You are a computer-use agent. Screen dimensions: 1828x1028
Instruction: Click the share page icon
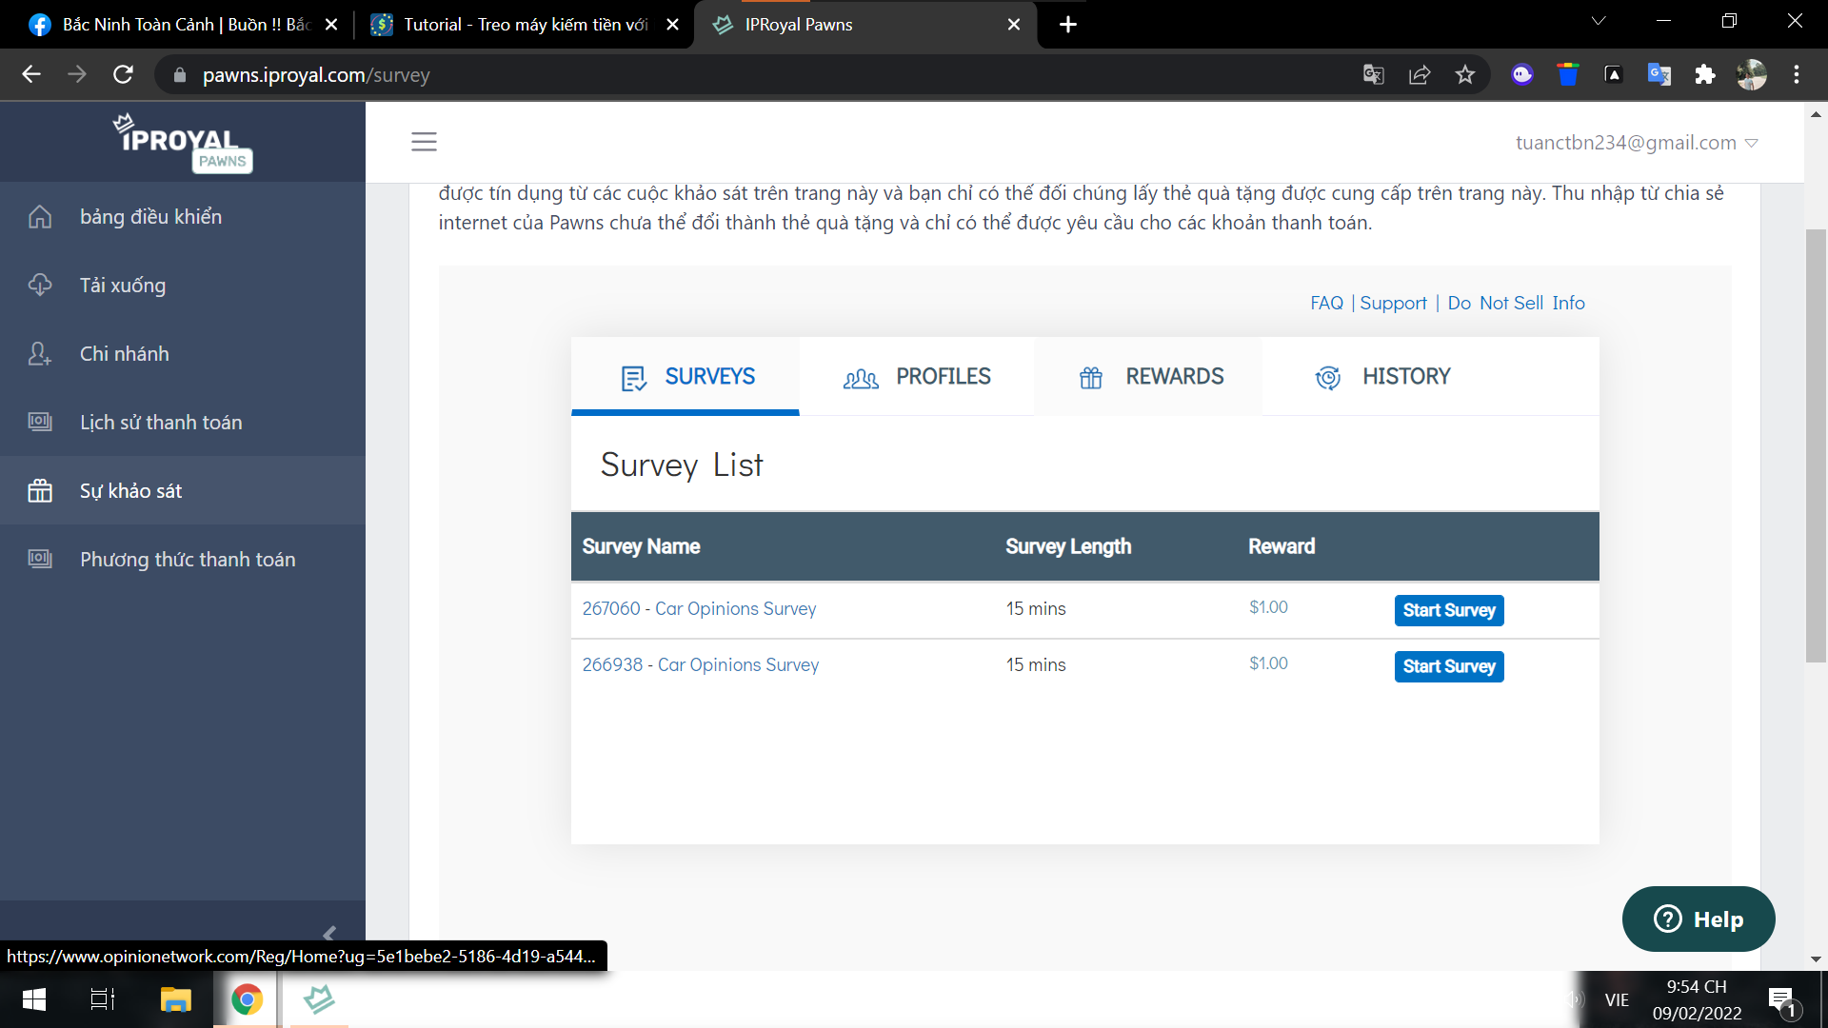1420,74
